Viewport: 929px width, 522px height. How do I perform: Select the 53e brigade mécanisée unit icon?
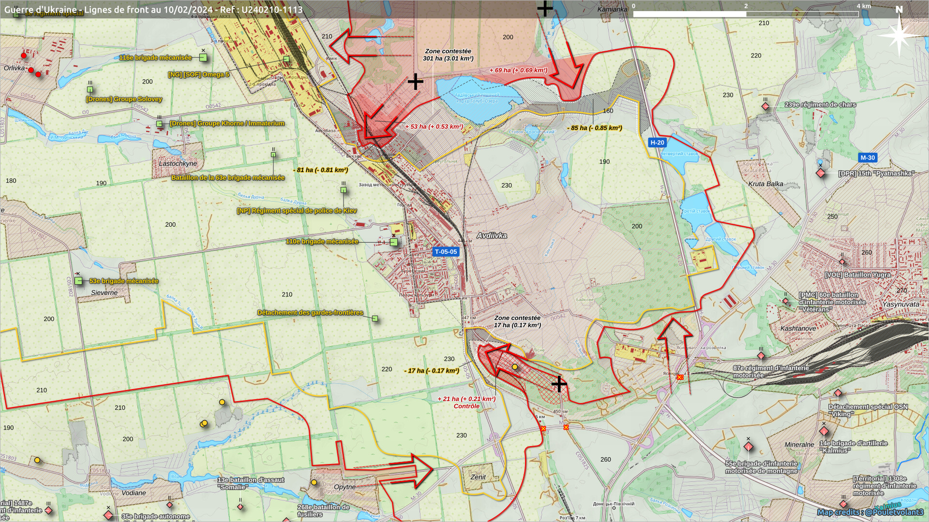tap(78, 281)
